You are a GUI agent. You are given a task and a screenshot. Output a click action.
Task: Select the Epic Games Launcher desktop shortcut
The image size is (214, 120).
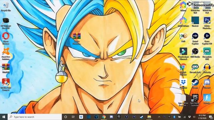[195, 100]
